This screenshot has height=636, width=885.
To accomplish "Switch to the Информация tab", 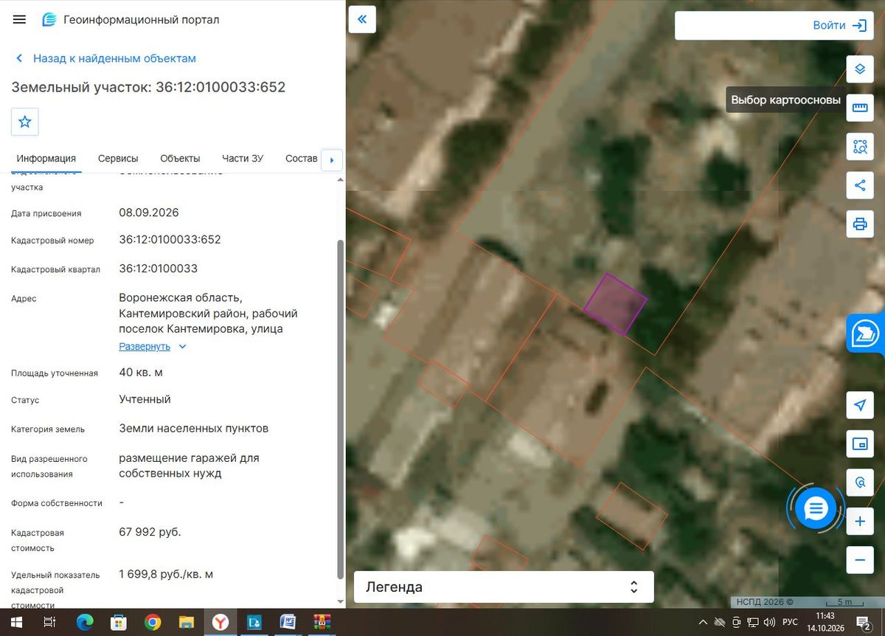I will click(46, 159).
